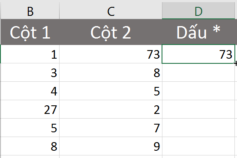The width and height of the screenshot is (237, 158).
Task: Select column C header
Action: (x=111, y=11)
